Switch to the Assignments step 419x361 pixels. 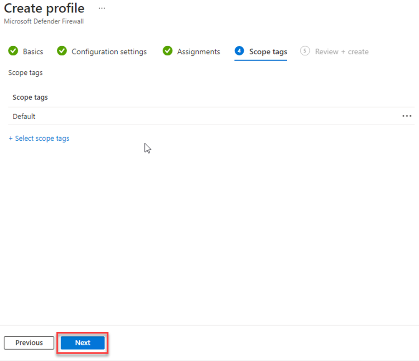click(191, 51)
